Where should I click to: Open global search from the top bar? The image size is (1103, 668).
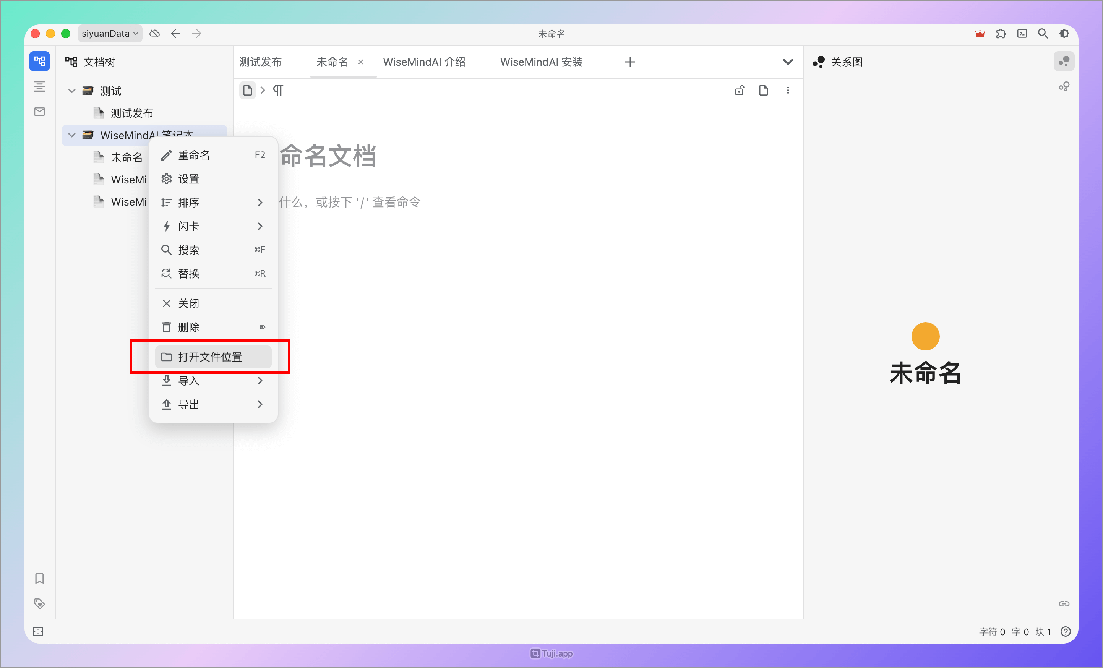click(1043, 34)
